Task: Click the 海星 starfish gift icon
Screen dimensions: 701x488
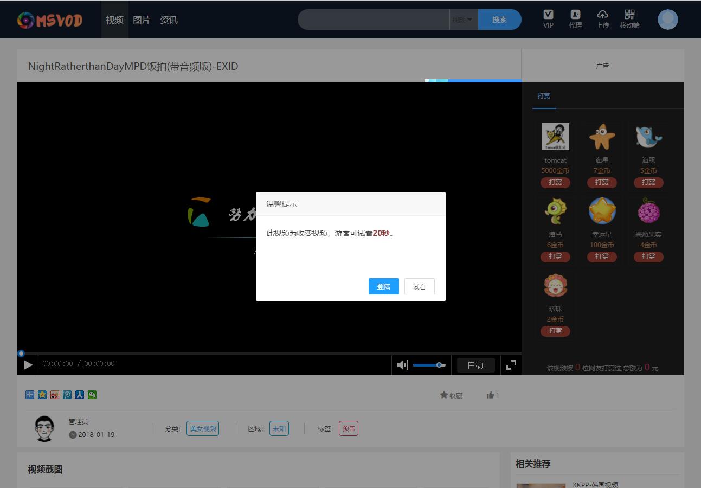Action: [x=602, y=137]
